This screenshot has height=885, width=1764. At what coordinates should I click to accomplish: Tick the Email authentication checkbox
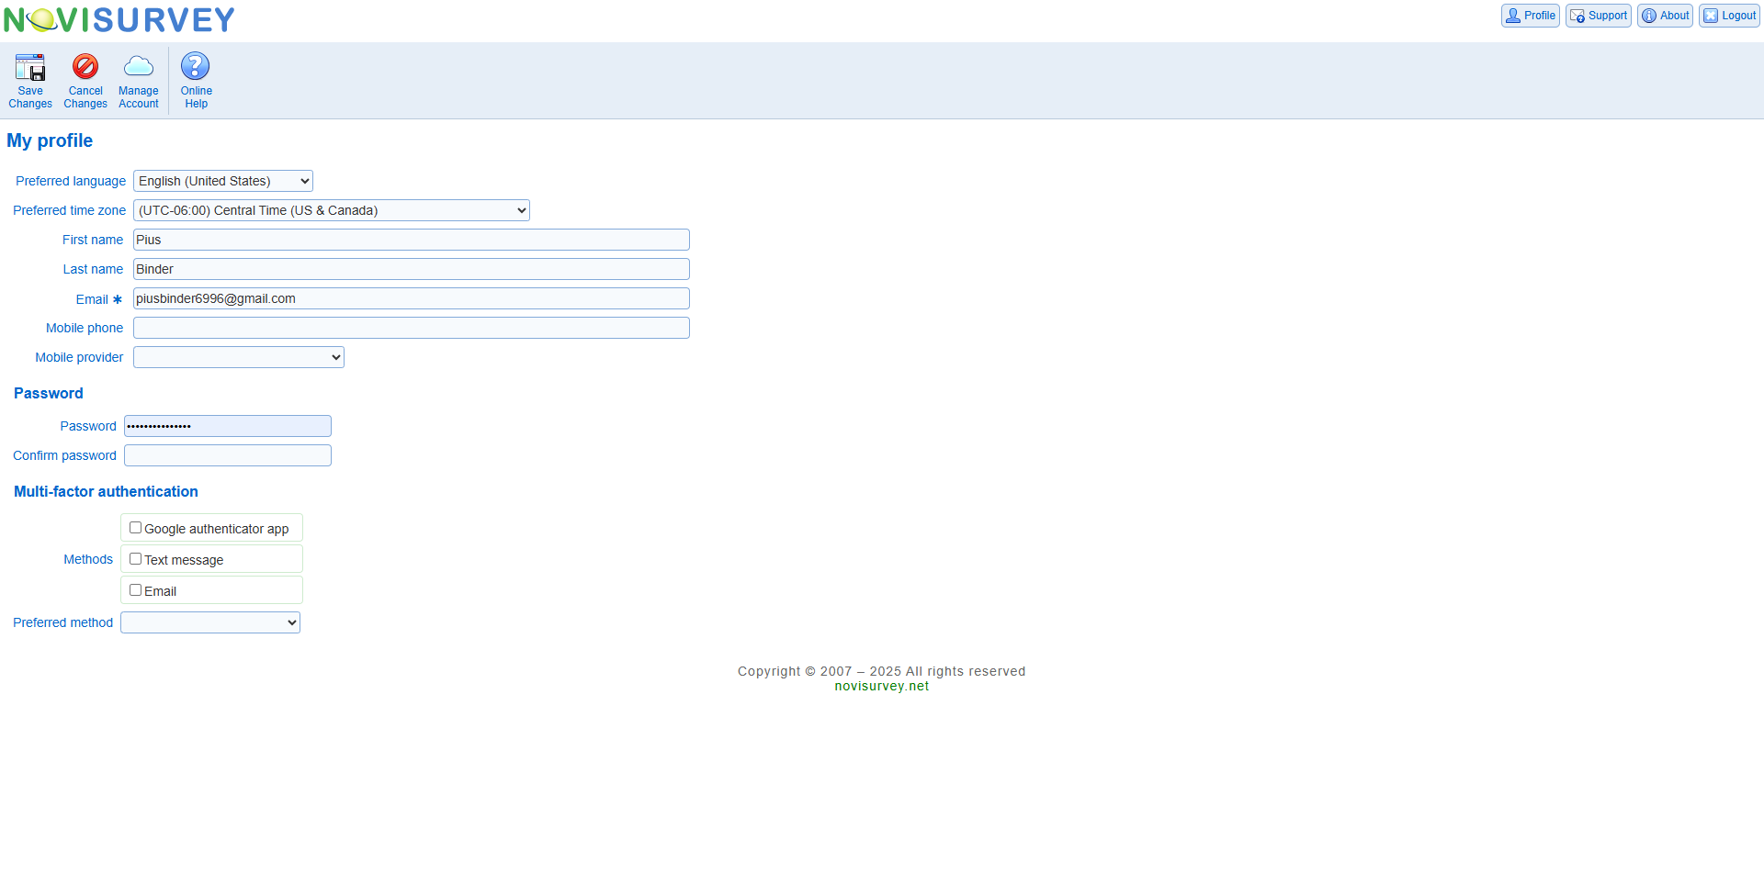pyautogui.click(x=136, y=590)
